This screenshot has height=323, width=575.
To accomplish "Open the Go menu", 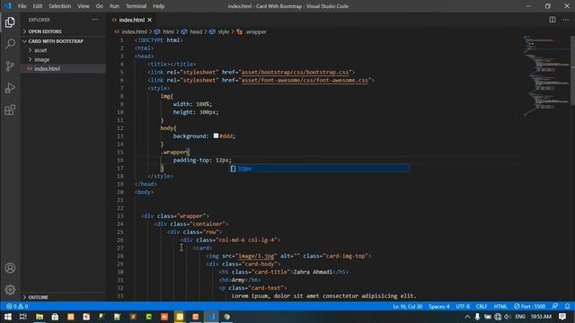I will point(100,6).
